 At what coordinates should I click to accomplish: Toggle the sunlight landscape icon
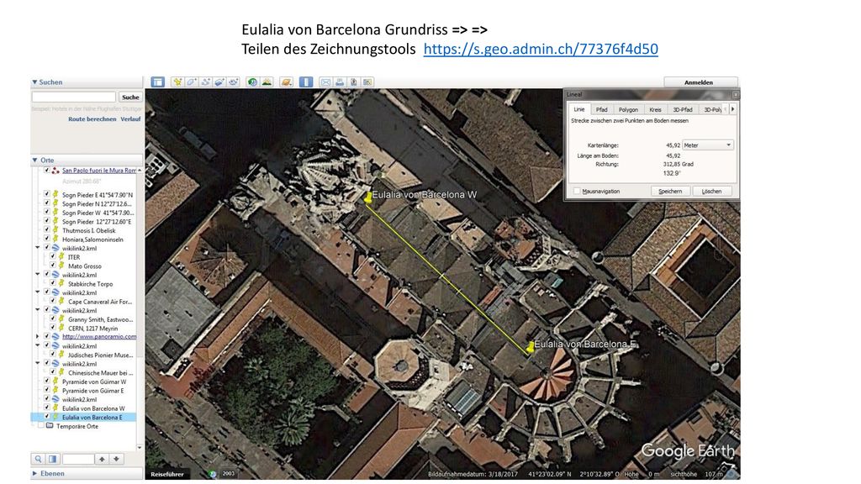[267, 82]
